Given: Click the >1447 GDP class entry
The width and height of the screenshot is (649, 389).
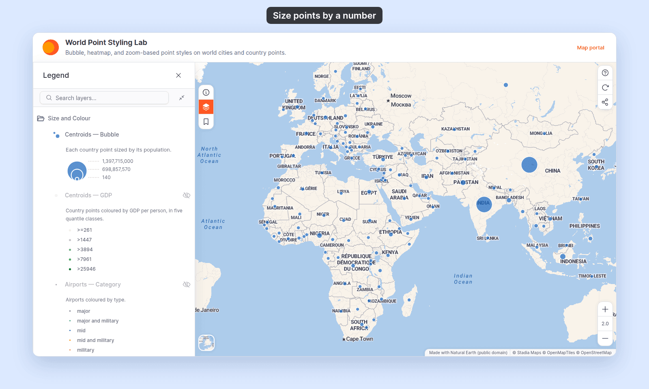Looking at the screenshot, I should tap(84, 240).
